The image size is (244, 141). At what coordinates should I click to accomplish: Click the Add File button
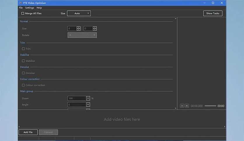[28, 132]
